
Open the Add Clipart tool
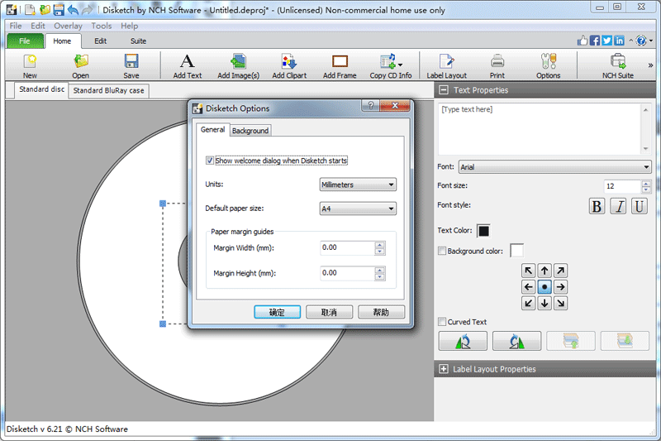point(289,66)
